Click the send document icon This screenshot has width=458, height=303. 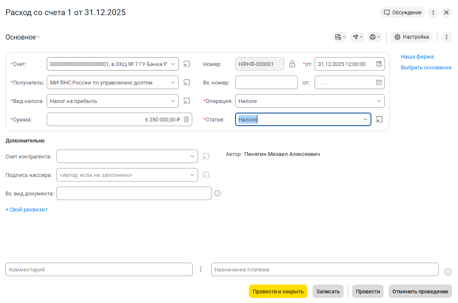pyautogui.click(x=356, y=37)
